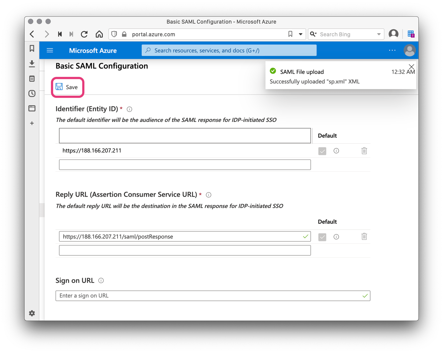The image size is (443, 353).
Task: Open the bookmarks dropdown arrow in address bar
Action: tap(300, 34)
